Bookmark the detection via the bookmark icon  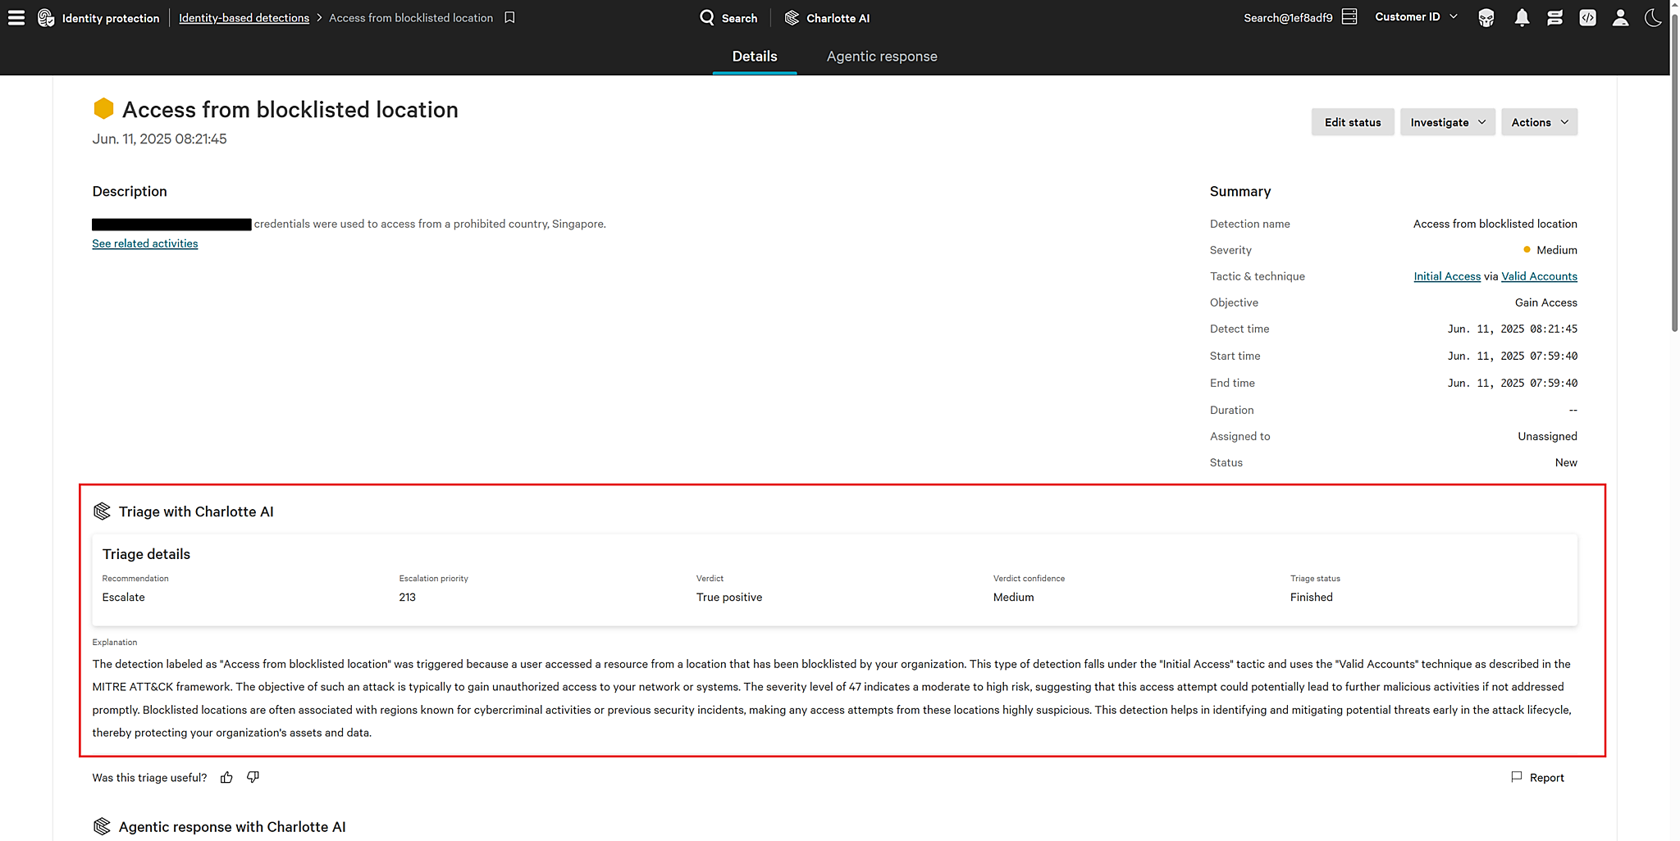[x=509, y=17]
